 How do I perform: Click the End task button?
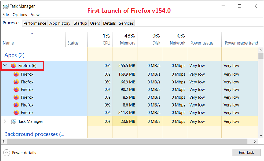246,152
